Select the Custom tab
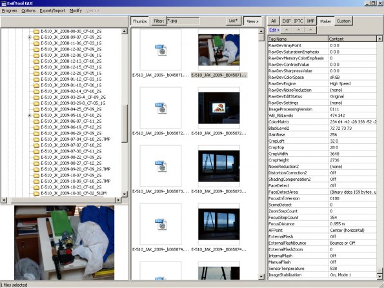This screenshot has height=288, width=384. 343,21
